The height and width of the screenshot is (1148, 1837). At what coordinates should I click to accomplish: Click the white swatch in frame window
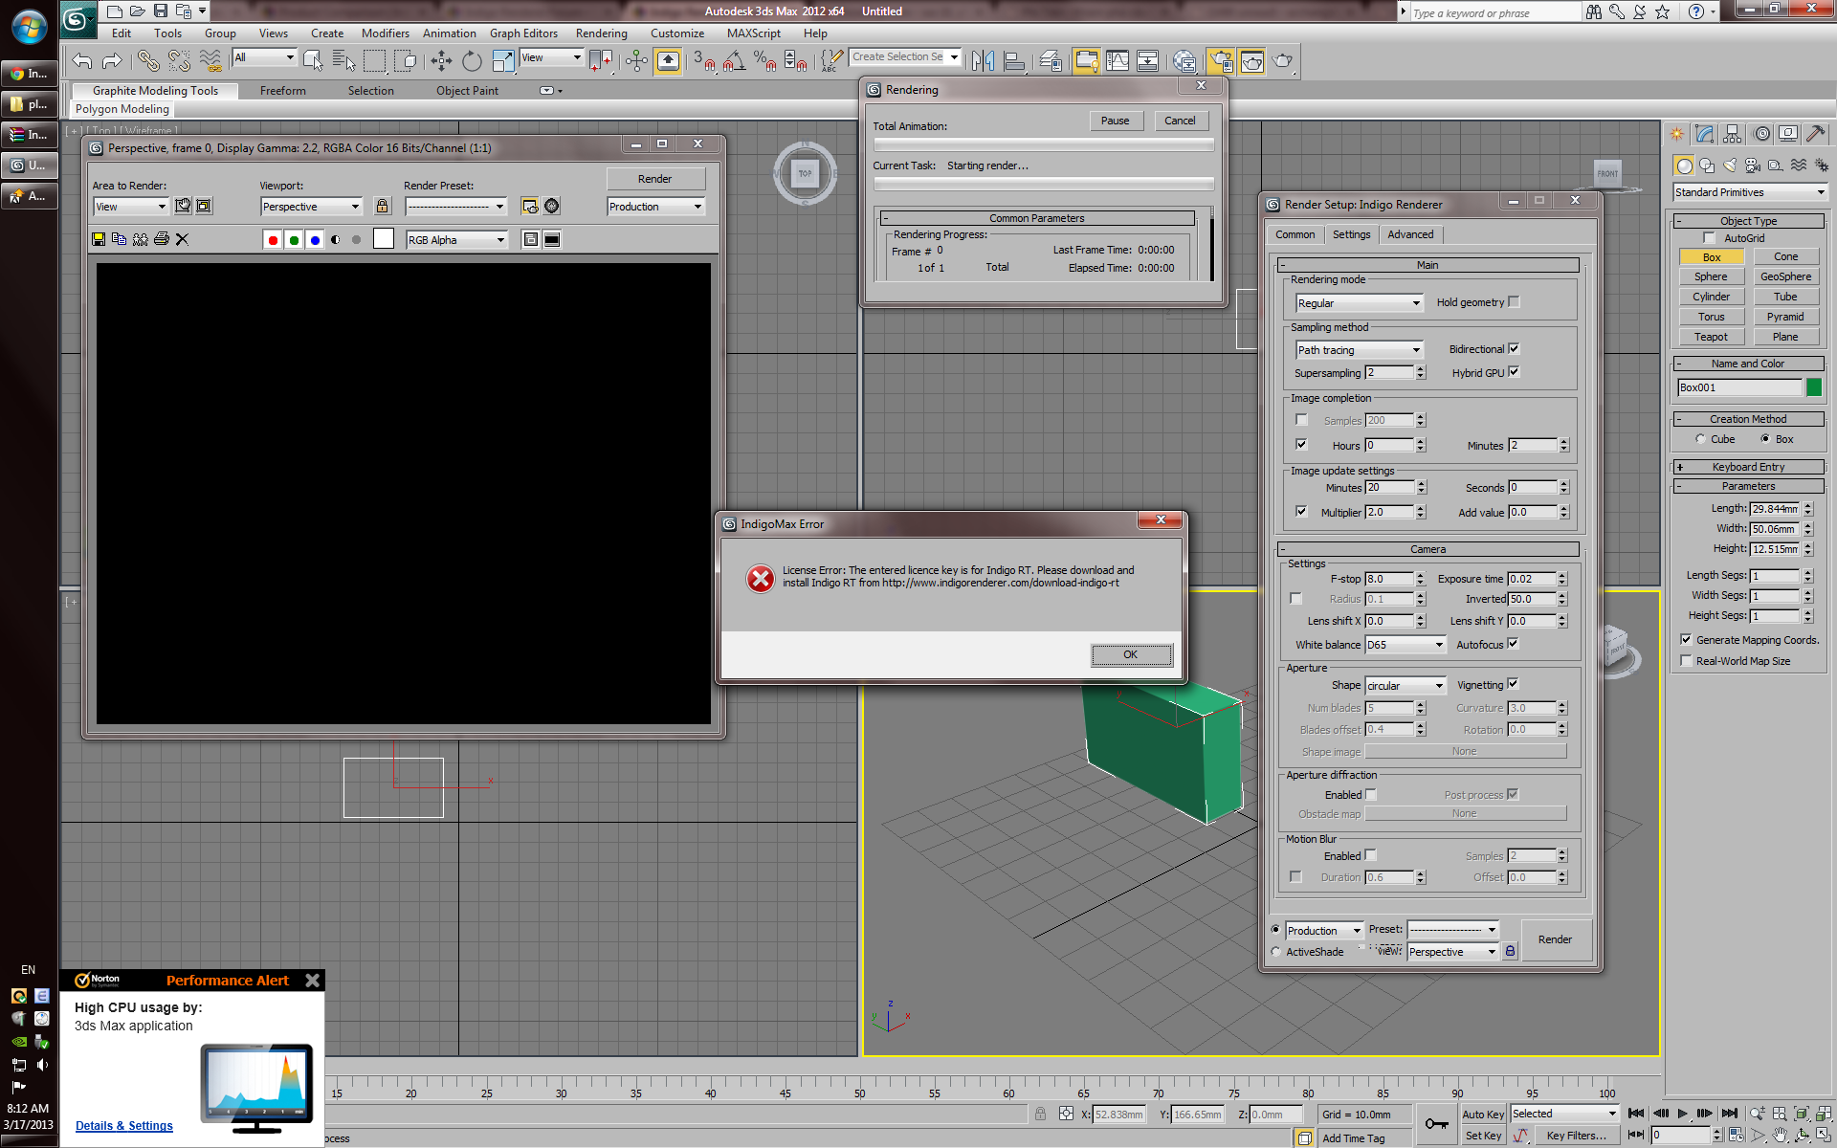coord(384,239)
